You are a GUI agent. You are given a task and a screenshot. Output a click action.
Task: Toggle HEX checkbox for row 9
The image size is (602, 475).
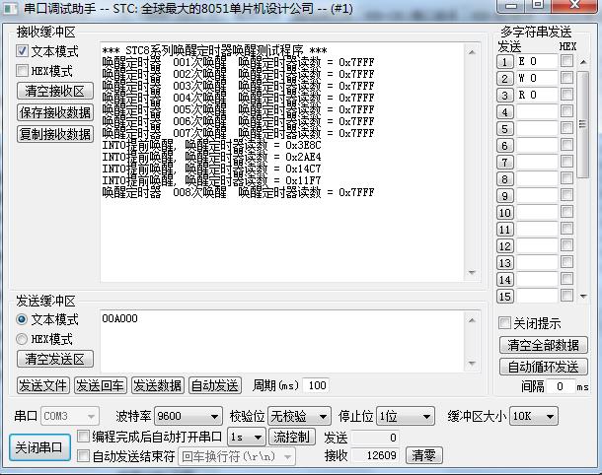point(566,195)
